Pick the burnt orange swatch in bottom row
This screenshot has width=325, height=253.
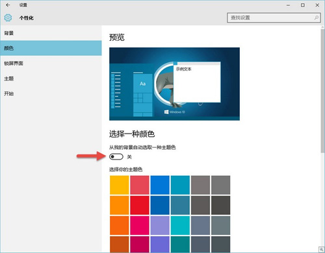[x=120, y=245]
